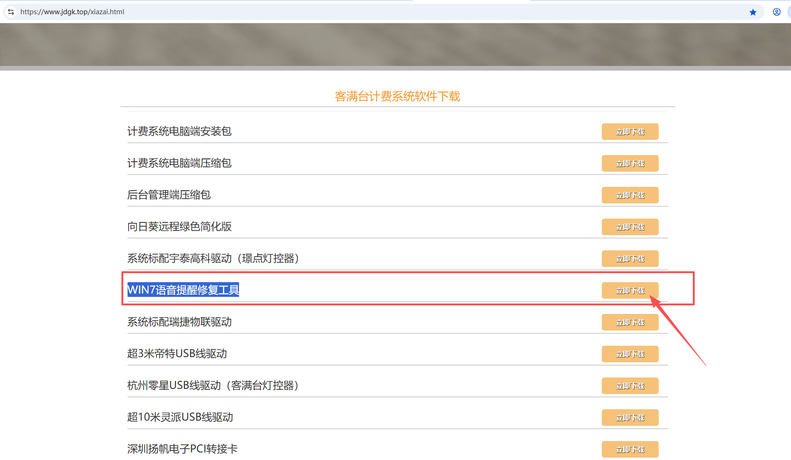The image size is (791, 460).
Task: Download 超10米灵派USB线驱动
Action: (630, 418)
